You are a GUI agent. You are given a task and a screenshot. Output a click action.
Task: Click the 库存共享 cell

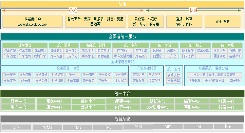click(x=141, y=51)
